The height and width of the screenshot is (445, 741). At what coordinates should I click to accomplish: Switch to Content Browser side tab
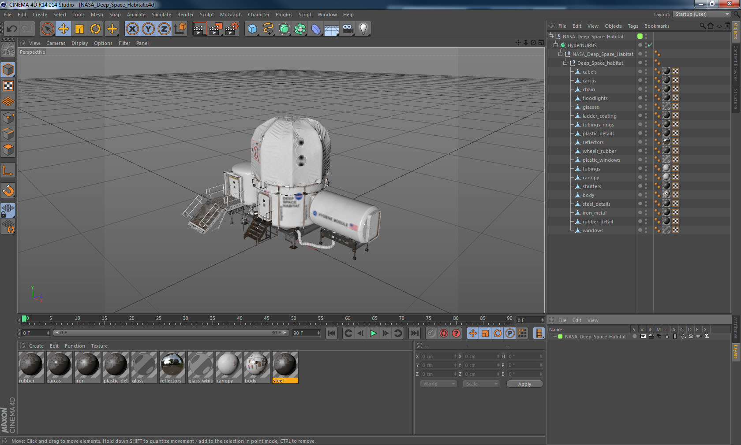(x=736, y=63)
